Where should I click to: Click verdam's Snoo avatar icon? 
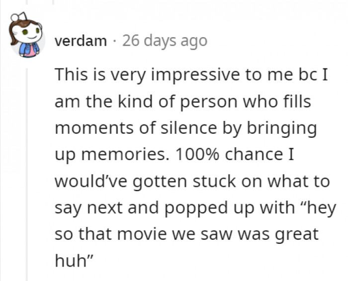[26, 37]
